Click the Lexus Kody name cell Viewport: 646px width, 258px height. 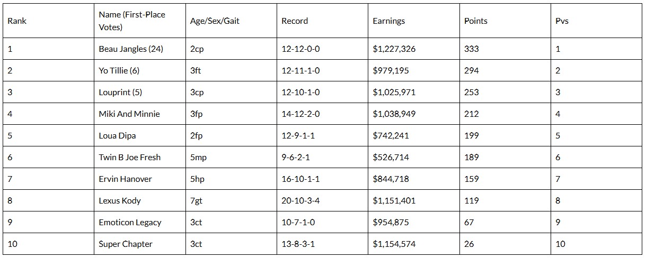120,200
